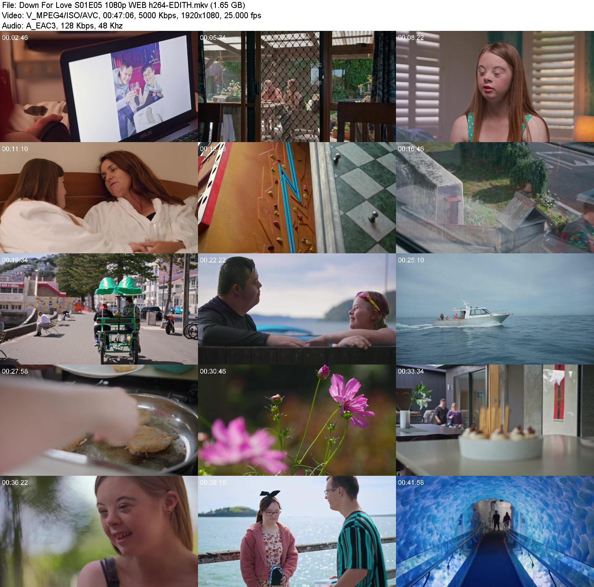Select the timestamp label 00:11:10
The image size is (594, 587).
point(15,149)
